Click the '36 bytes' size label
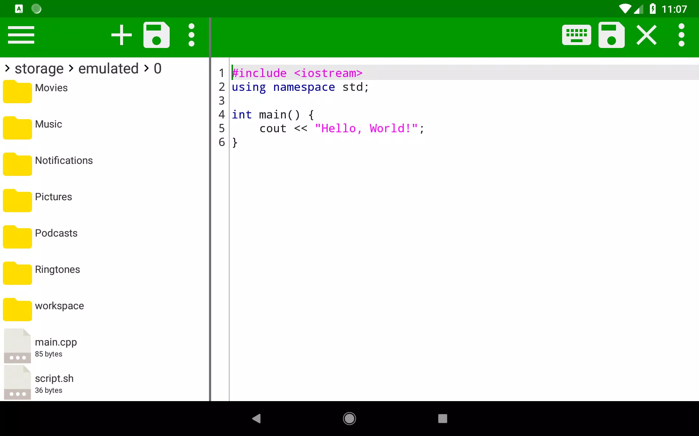 48,390
